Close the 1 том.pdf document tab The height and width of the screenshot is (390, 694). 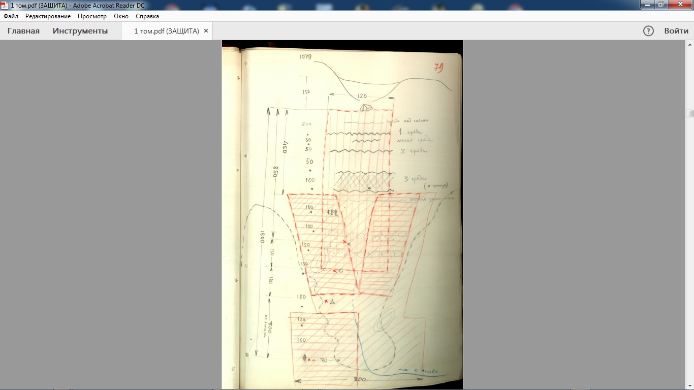coord(206,31)
